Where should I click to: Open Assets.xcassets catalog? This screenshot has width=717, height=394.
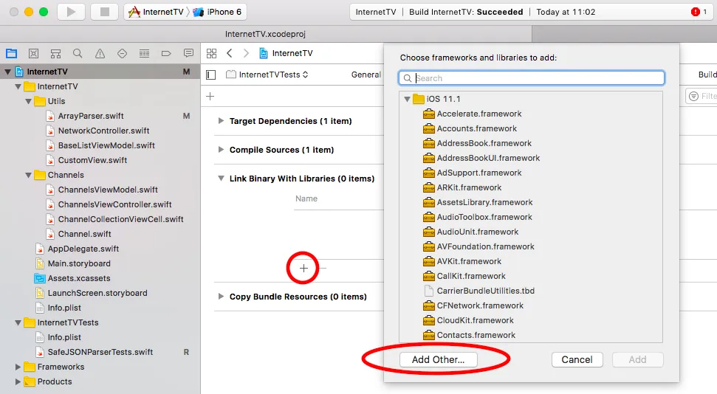pos(79,278)
